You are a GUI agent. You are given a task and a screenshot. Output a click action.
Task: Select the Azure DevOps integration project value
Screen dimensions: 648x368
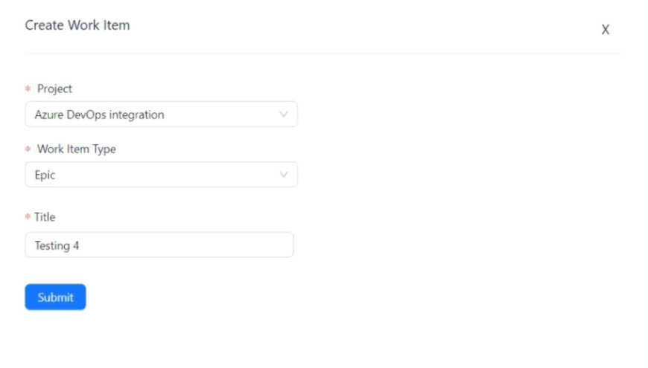[x=99, y=114]
